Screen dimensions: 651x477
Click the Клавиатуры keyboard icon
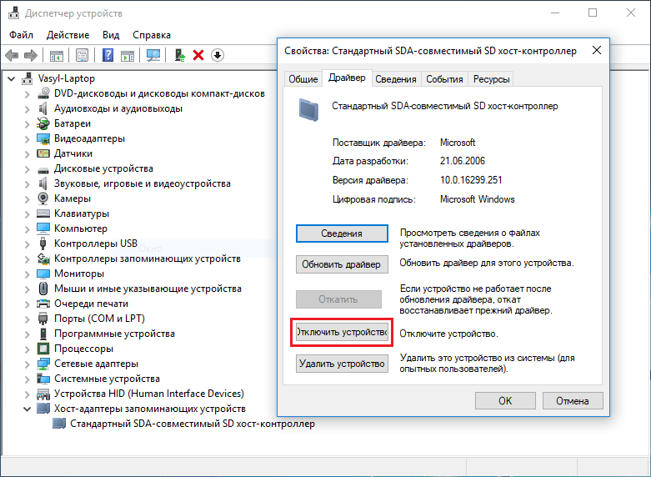[43, 213]
